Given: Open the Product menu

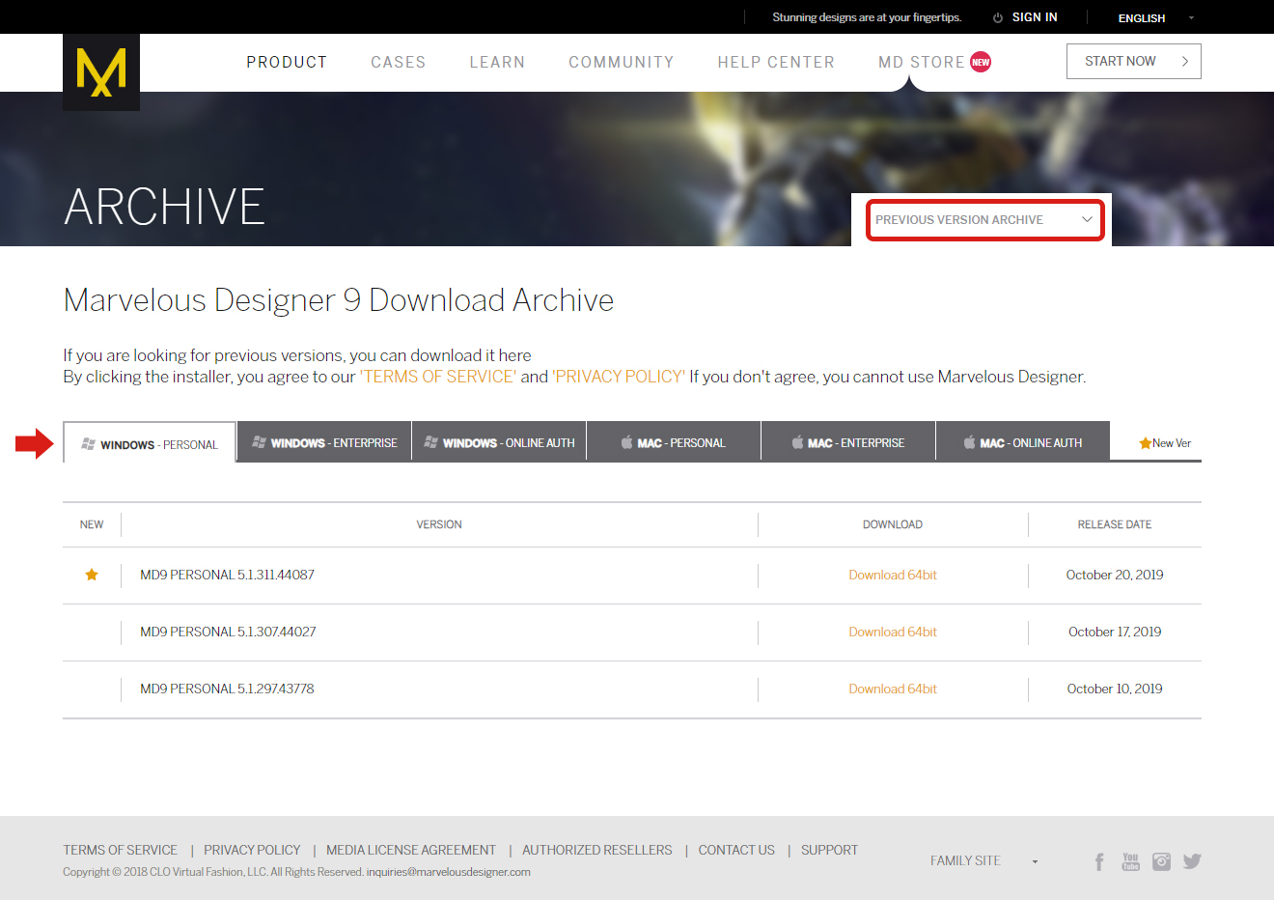Looking at the screenshot, I should (x=287, y=62).
